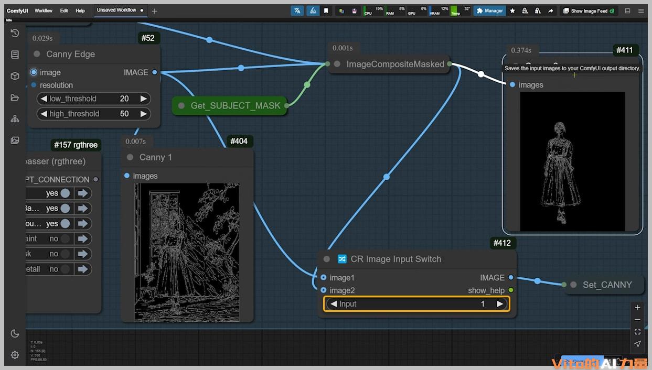Increase the Input value on CR Image Input Switch
The image size is (652, 370).
pyautogui.click(x=500, y=304)
